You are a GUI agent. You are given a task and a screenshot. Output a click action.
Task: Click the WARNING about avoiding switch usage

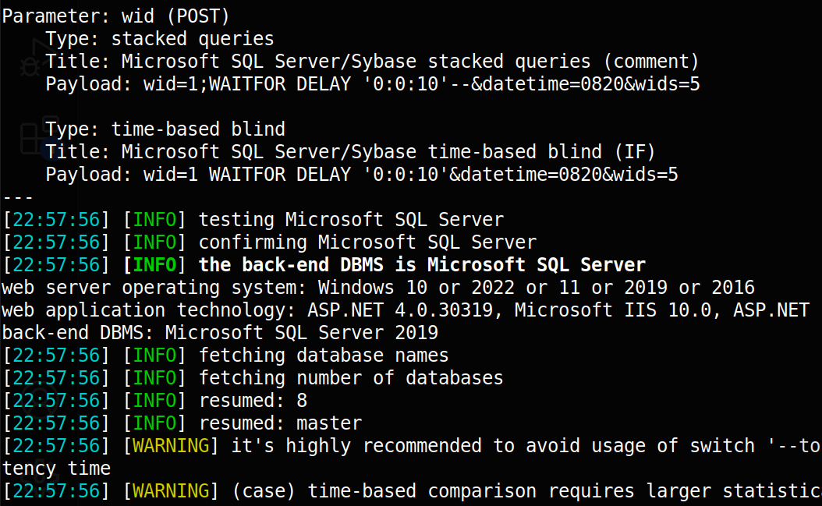pos(412,445)
